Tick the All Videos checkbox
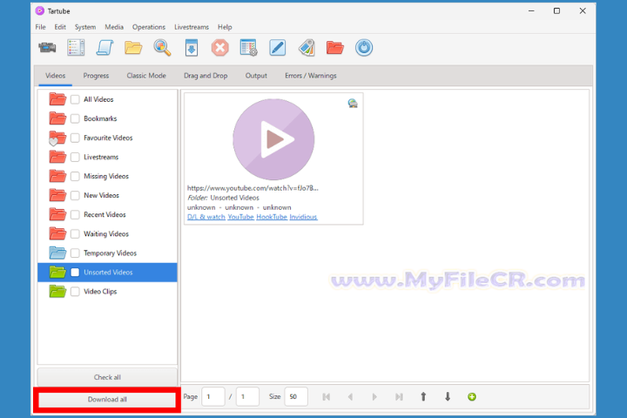This screenshot has width=627, height=418. click(x=75, y=99)
